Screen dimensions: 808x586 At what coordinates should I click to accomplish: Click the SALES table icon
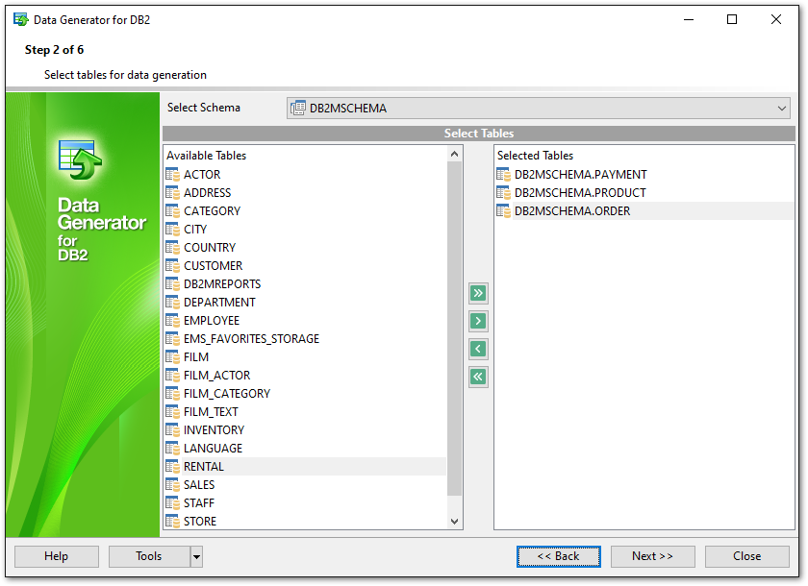[x=172, y=485]
